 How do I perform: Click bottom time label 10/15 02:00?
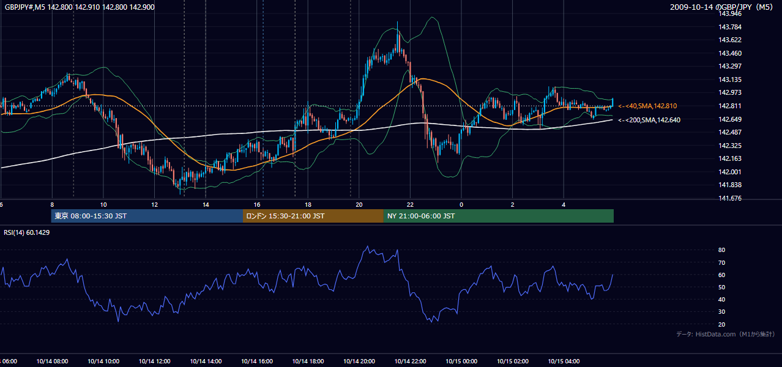pos(513,361)
